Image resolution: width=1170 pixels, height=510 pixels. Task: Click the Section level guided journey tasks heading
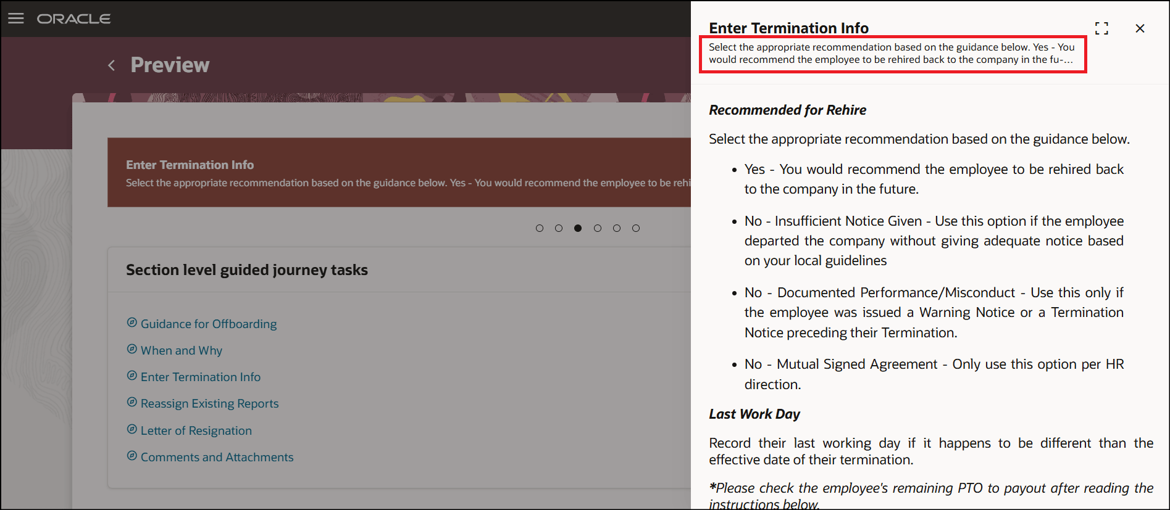(247, 270)
